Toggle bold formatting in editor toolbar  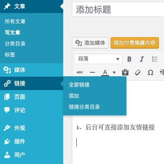(129, 59)
